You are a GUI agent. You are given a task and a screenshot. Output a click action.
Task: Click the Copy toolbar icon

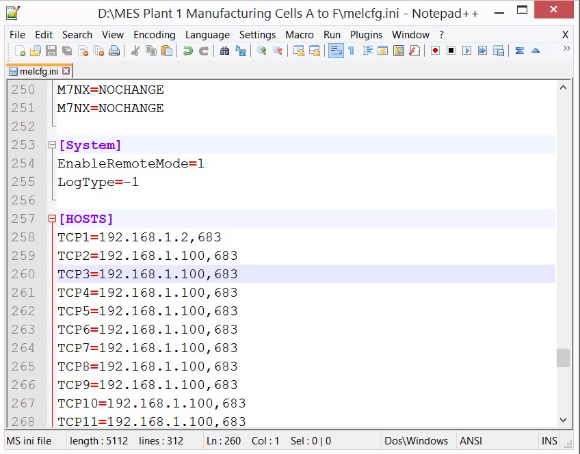click(x=151, y=51)
